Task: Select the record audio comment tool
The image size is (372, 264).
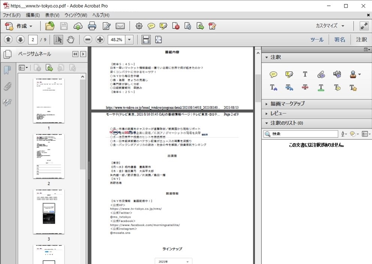Action: click(337, 75)
